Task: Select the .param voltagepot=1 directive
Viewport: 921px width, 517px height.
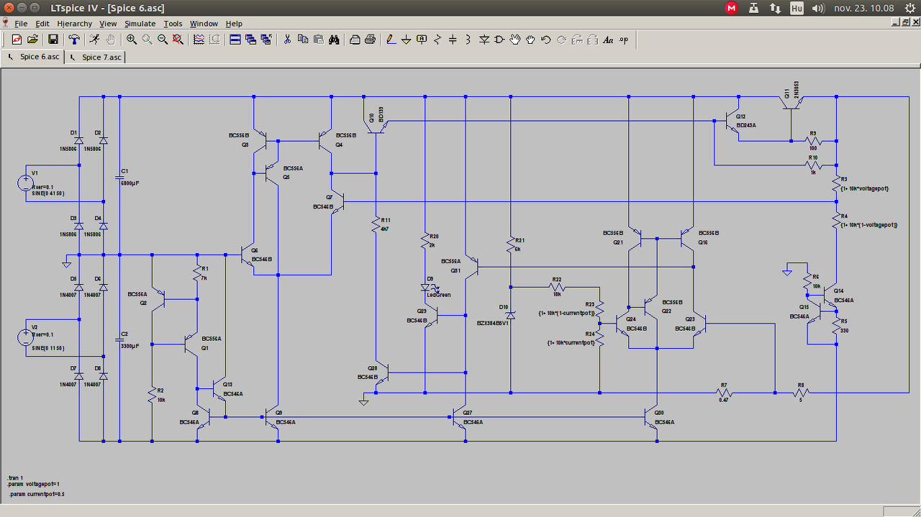Action: point(34,484)
